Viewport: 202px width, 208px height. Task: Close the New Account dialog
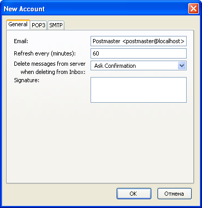click(193, 9)
